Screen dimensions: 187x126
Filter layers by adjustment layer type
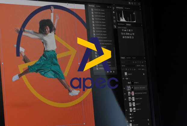pyautogui.click(x=136, y=62)
